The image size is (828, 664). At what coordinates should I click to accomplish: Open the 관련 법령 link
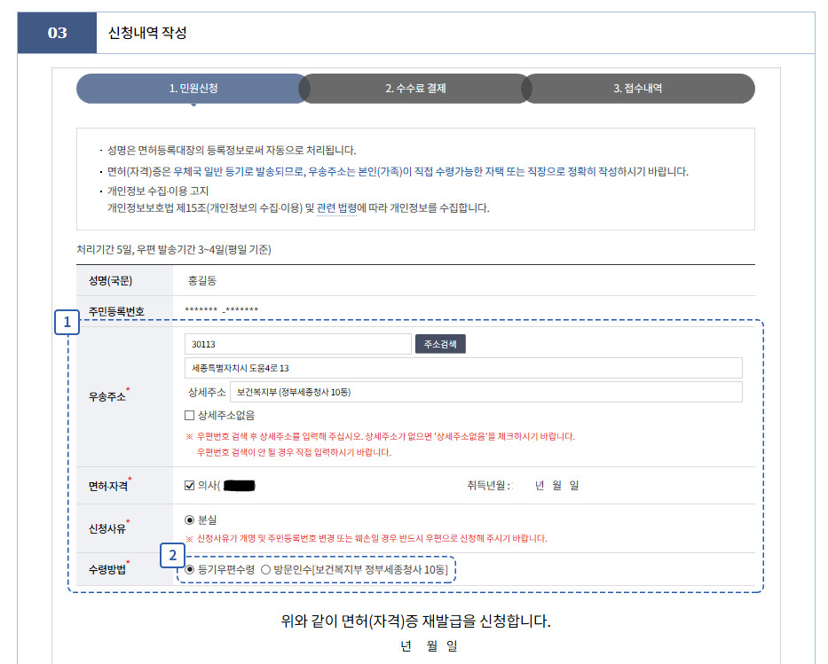click(x=336, y=207)
